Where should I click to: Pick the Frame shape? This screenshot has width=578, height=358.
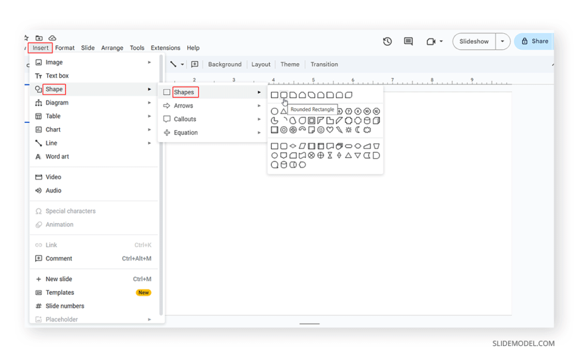pyautogui.click(x=312, y=121)
